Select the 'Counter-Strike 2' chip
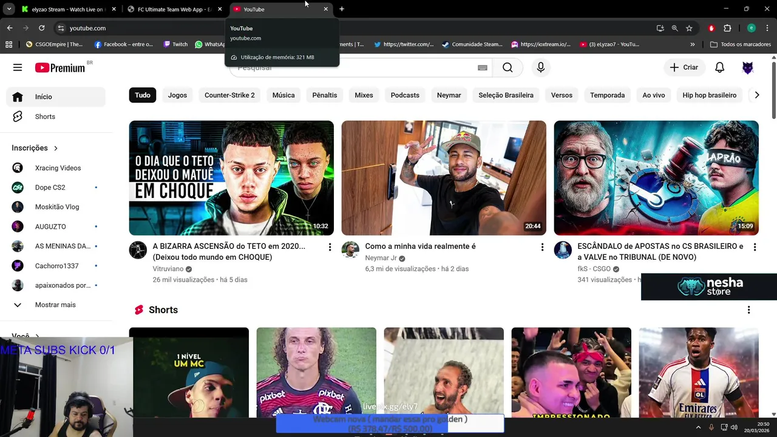This screenshot has width=777, height=437. (x=229, y=95)
